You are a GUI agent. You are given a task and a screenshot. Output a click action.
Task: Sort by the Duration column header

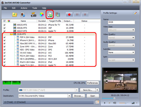click(x=42, y=21)
